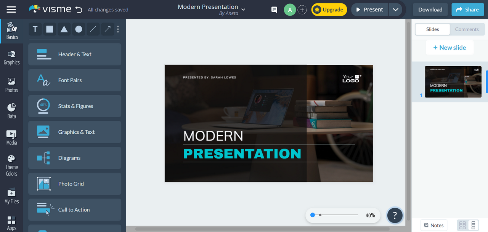
Task: Open Photo Grid category
Action: click(x=75, y=184)
